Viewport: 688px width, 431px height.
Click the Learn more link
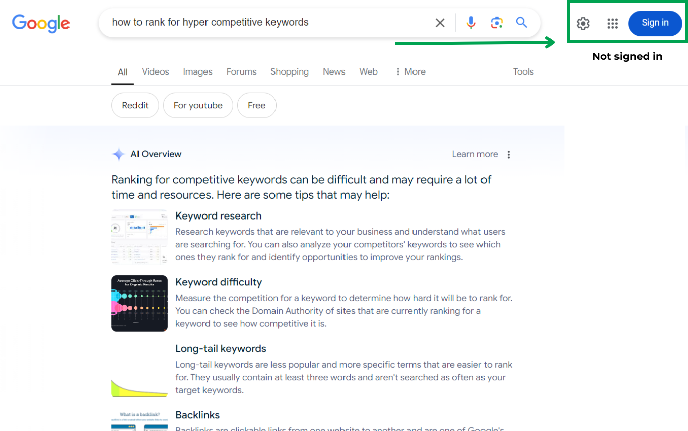[474, 154]
